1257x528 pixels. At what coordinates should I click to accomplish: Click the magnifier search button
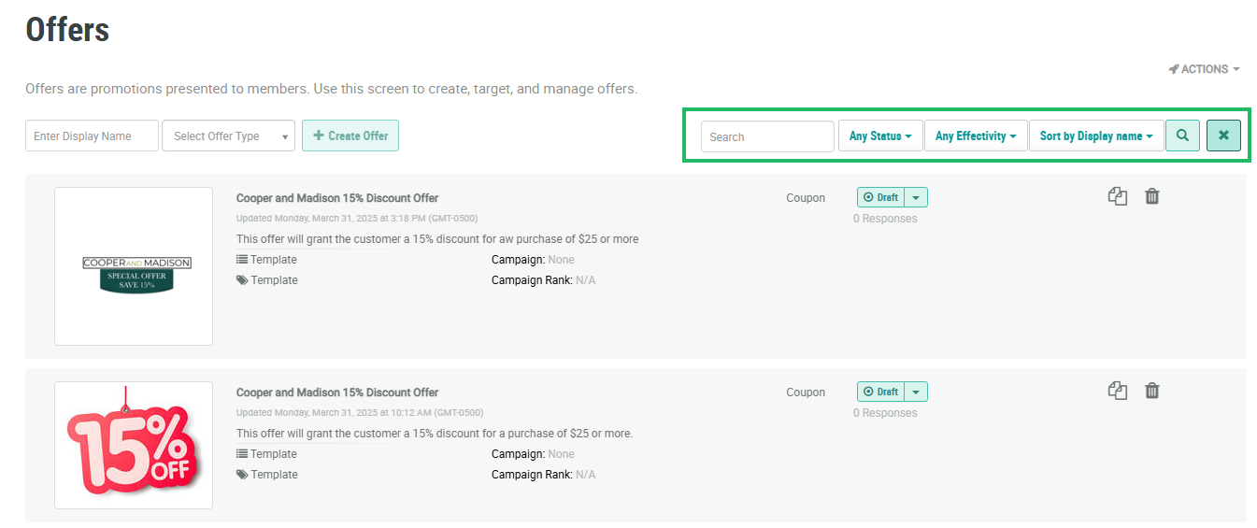click(1182, 136)
